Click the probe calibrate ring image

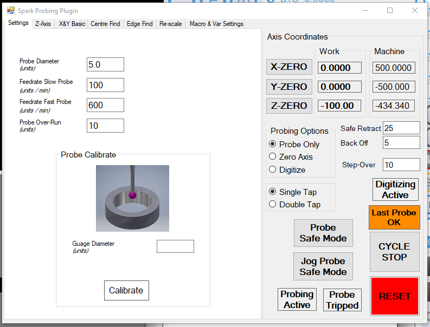pyautogui.click(x=132, y=198)
